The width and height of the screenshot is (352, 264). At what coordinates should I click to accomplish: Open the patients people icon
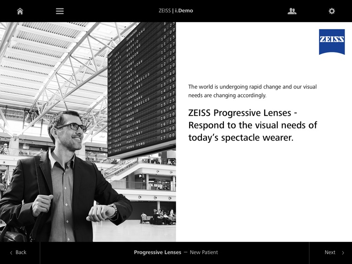pos(292,11)
